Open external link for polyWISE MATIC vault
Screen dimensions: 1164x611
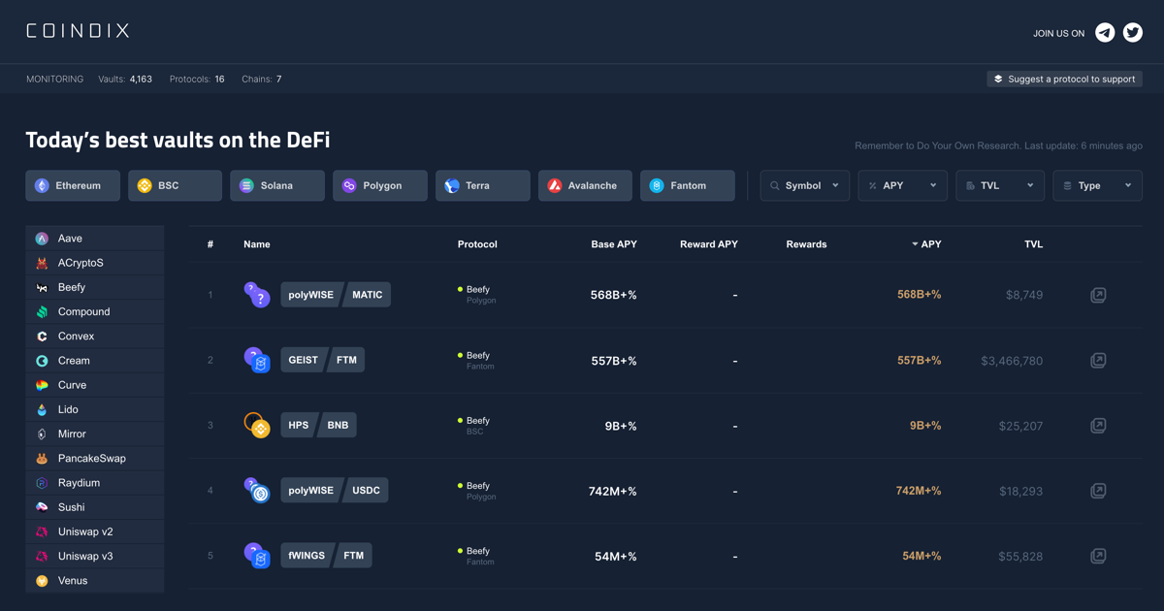click(x=1098, y=295)
